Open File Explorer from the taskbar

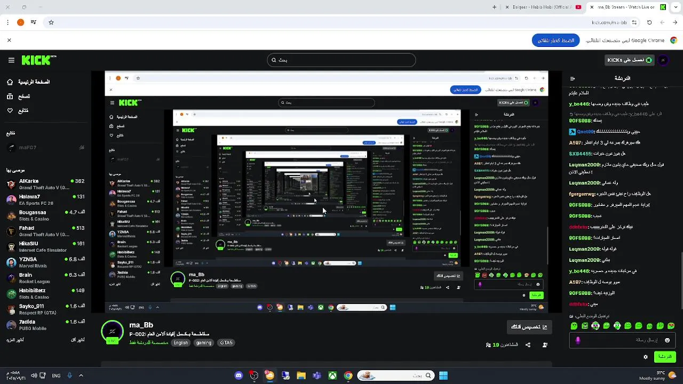[301, 375]
